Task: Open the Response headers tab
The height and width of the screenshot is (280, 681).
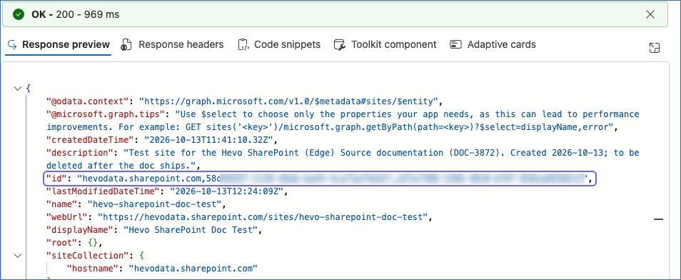Action: (172, 44)
